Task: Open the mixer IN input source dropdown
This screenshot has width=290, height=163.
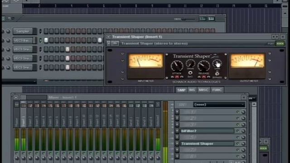Action: click(219, 105)
